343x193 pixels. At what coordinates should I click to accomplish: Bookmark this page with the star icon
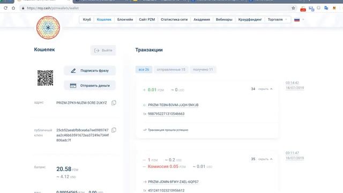coord(293,8)
